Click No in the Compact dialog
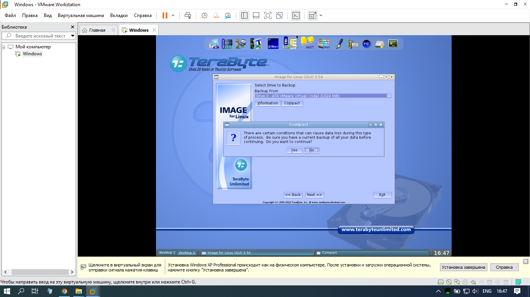The height and width of the screenshot is (297, 530). [312, 150]
